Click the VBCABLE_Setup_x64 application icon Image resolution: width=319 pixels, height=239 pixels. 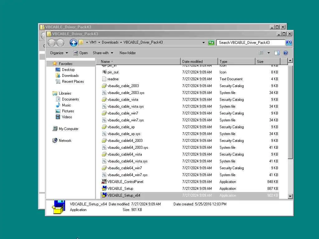click(x=104, y=195)
